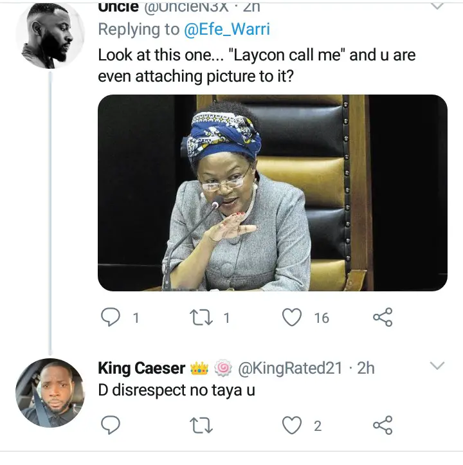Like King Caeser's tweet with 2 likes
The height and width of the screenshot is (465, 463).
(293, 424)
